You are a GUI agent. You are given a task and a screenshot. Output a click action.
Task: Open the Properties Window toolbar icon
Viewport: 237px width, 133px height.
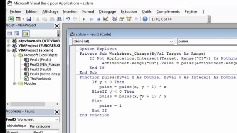[x=122, y=19]
